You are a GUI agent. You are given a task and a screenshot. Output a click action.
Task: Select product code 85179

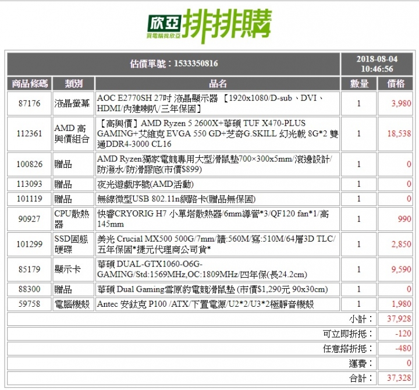[30, 269]
